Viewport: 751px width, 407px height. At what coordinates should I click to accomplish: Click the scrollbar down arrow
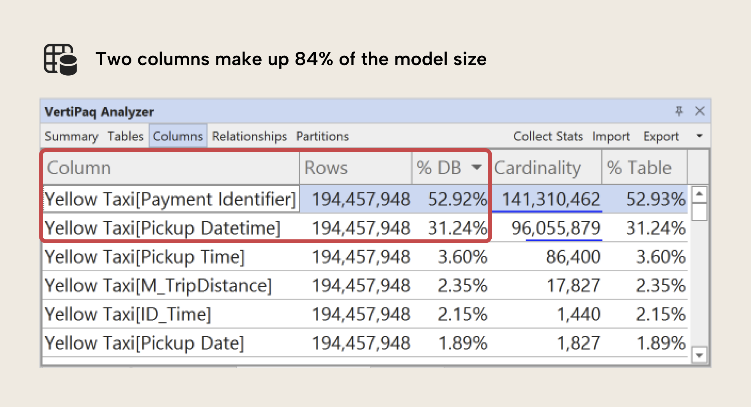point(700,355)
